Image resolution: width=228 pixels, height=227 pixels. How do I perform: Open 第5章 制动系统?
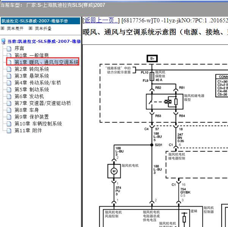pos(31,89)
